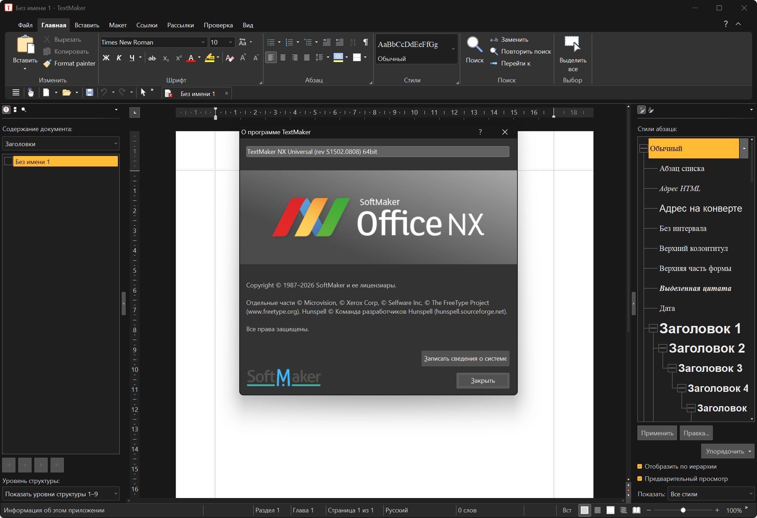Image resolution: width=757 pixels, height=518 pixels.
Task: Toggle underline Ч formatting
Action: (x=132, y=58)
